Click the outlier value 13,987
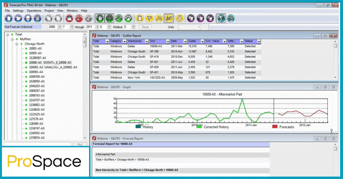 [x=192, y=51]
